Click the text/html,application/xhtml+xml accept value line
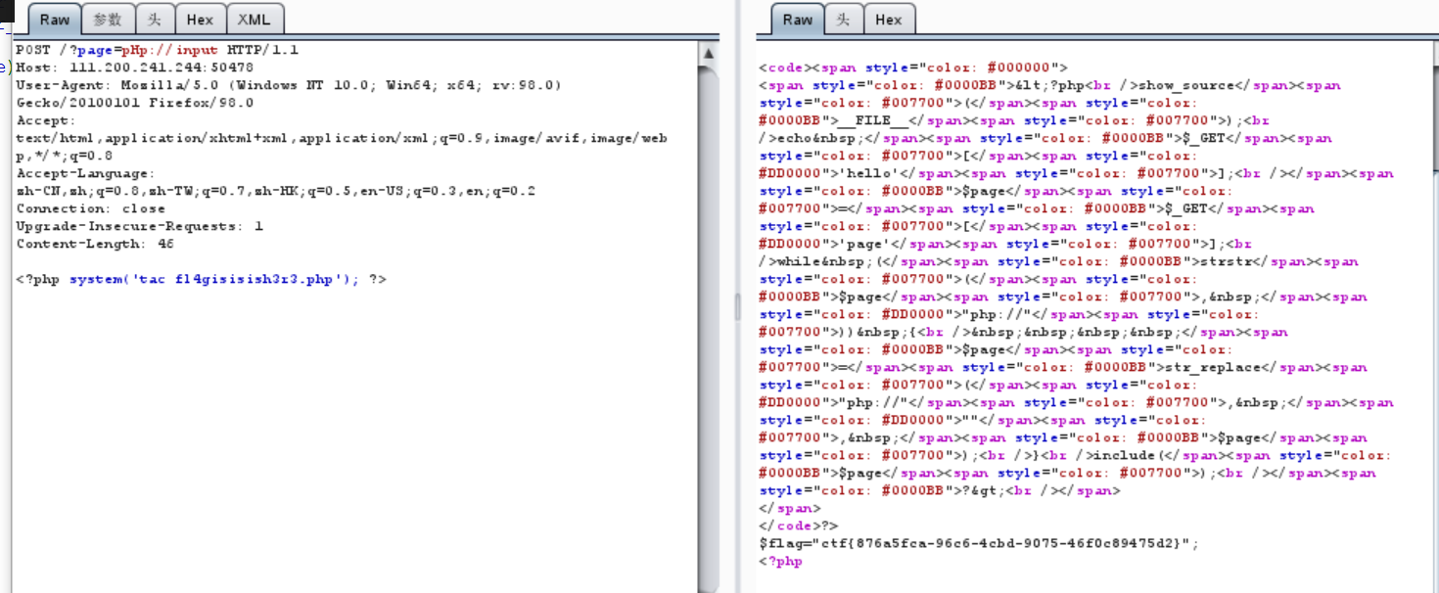The width and height of the screenshot is (1439, 593). click(x=341, y=138)
